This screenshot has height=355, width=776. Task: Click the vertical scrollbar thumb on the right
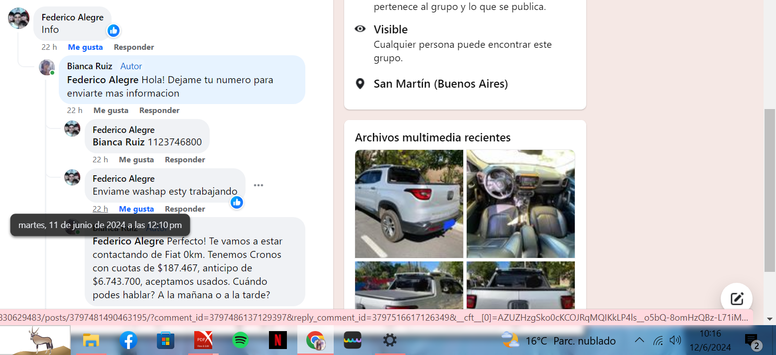coord(770,190)
